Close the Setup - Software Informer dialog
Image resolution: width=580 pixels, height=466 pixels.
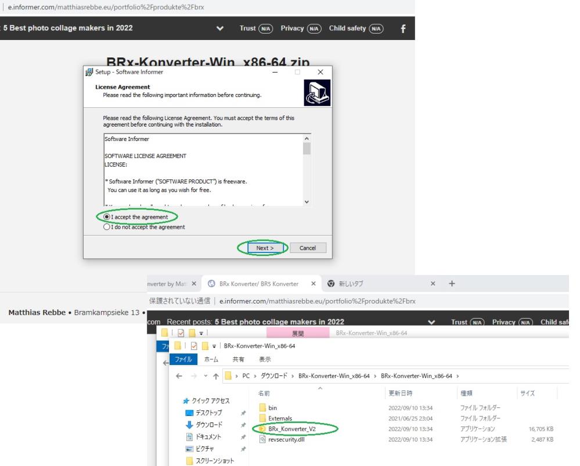click(x=320, y=72)
